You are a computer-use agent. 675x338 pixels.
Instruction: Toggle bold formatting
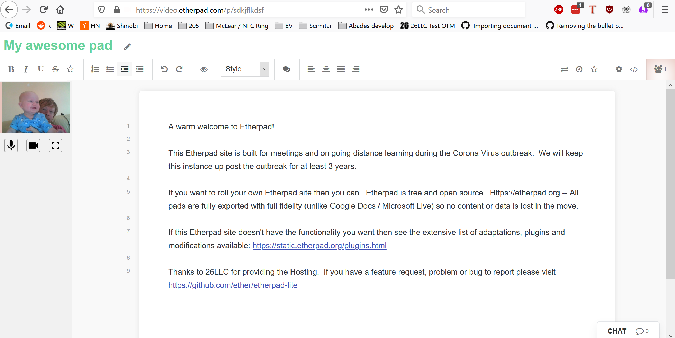tap(11, 69)
